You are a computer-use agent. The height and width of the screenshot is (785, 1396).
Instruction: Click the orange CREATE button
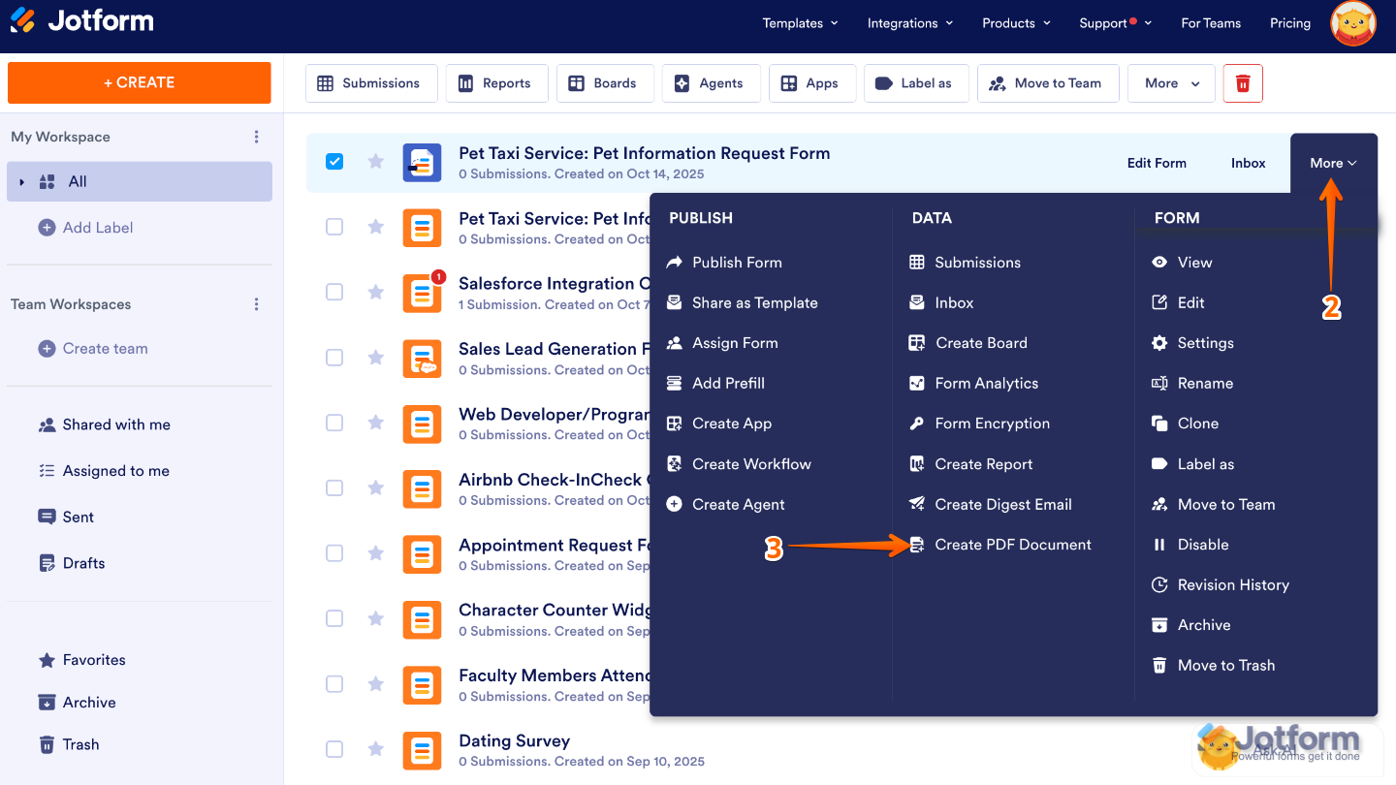coord(139,83)
